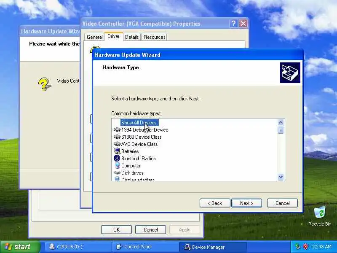The height and width of the screenshot is (253, 337).
Task: Click the hardware wizard header icon
Action: click(290, 73)
